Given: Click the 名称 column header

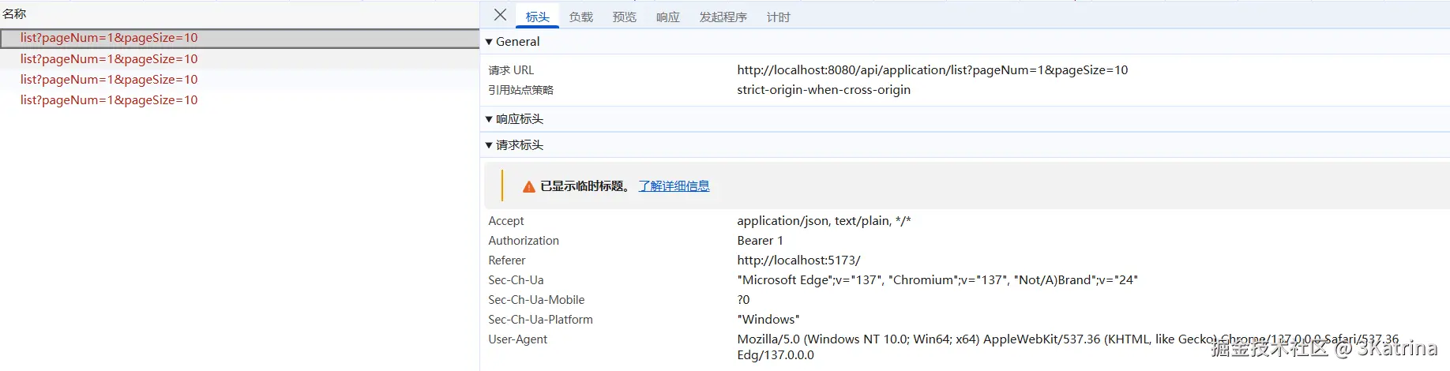Looking at the screenshot, I should pos(14,13).
